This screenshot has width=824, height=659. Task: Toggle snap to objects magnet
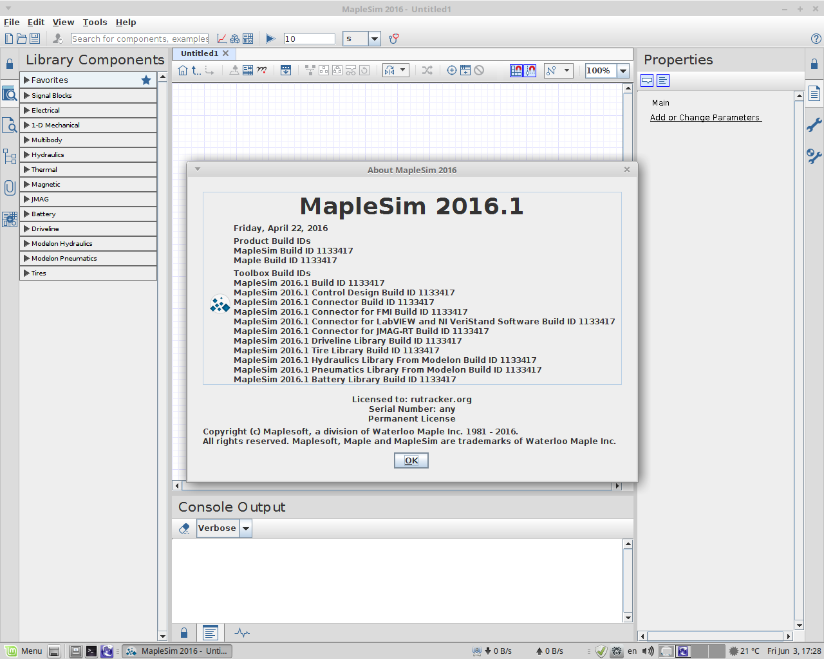click(530, 70)
